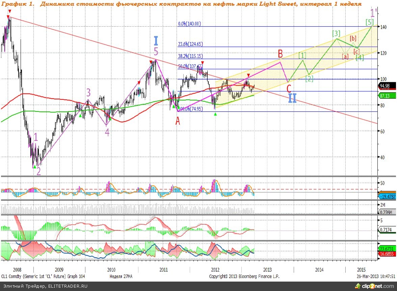Click the 100.0% (74.95) Fibonacci level label
397x291 pixels.
click(x=190, y=109)
